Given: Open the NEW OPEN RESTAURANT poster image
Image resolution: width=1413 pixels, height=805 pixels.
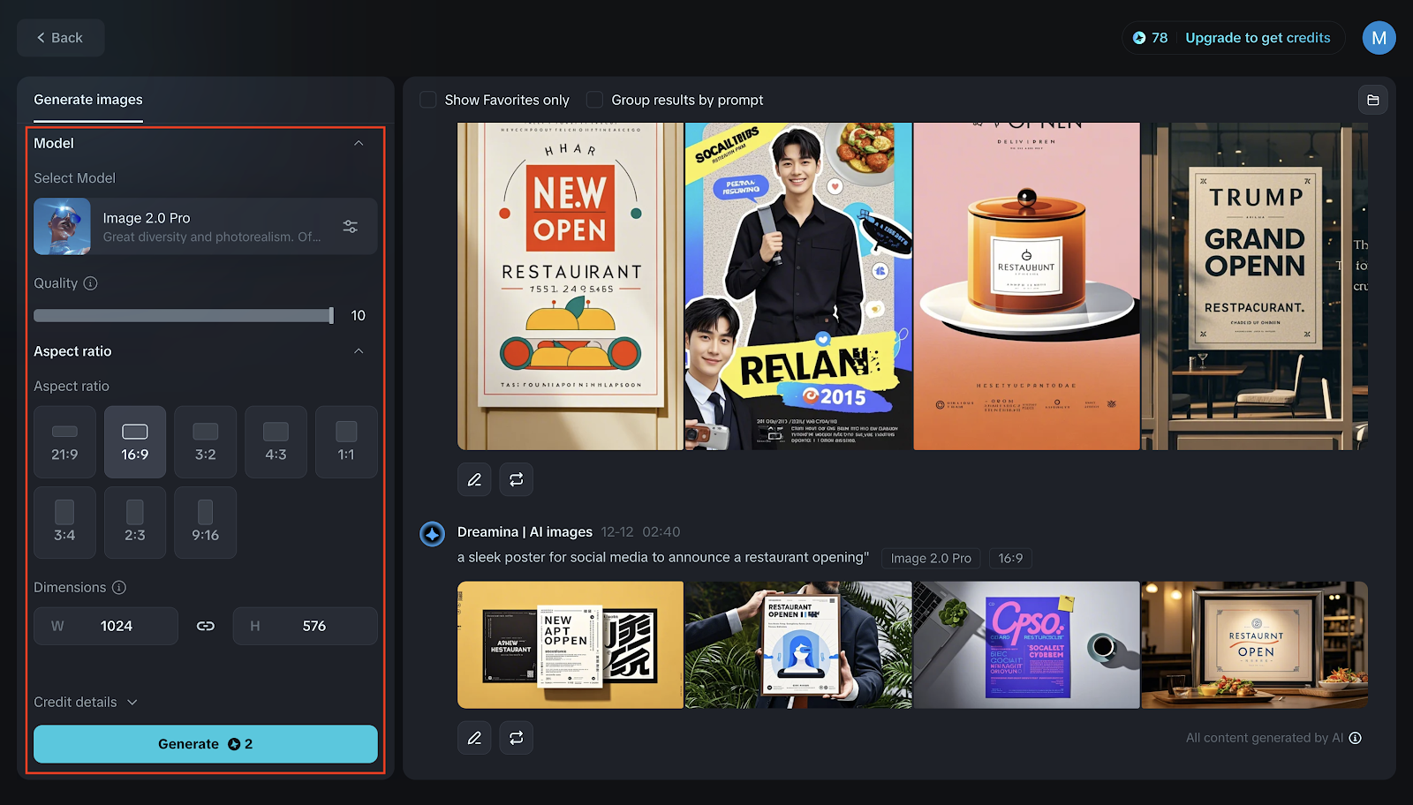Looking at the screenshot, I should tap(570, 286).
